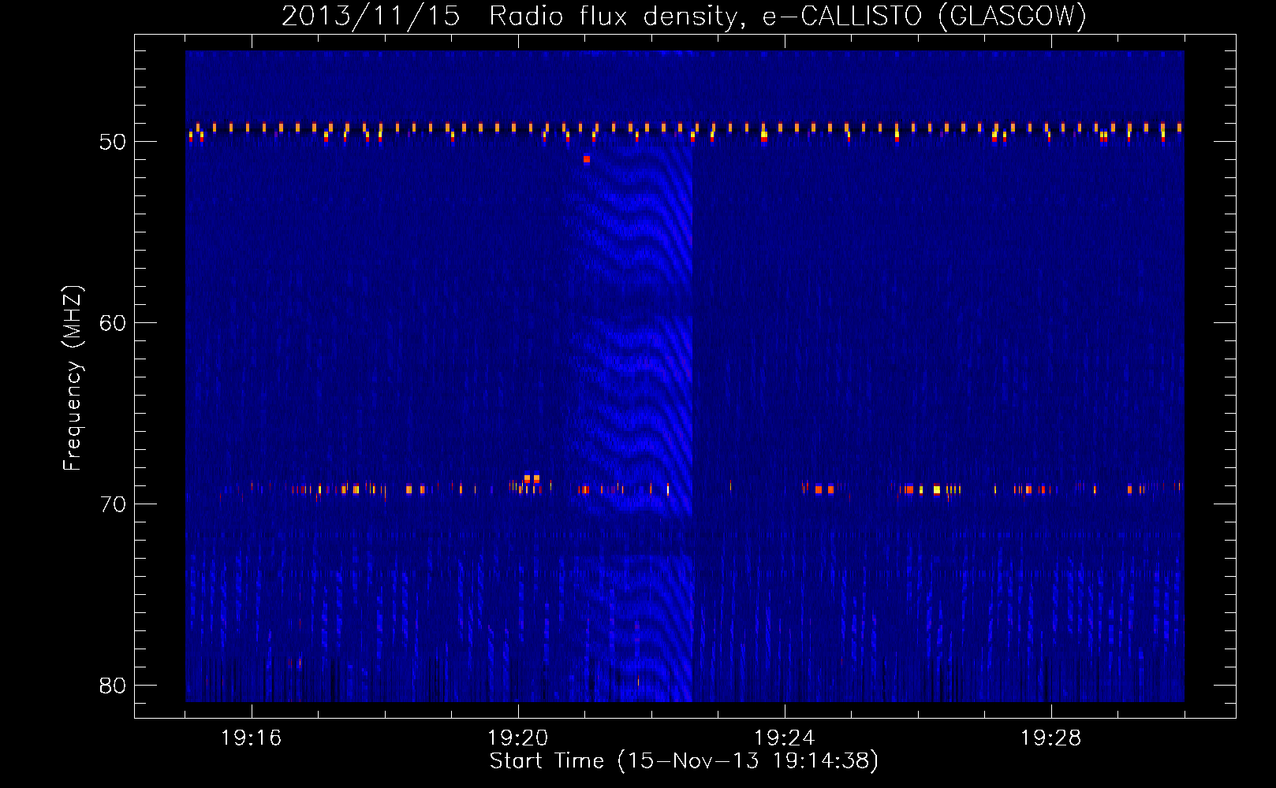Screen dimensions: 1276x788
Task: Click the 'Start Time (15-Nov-13 19:14:38)' label
Action: tap(684, 761)
